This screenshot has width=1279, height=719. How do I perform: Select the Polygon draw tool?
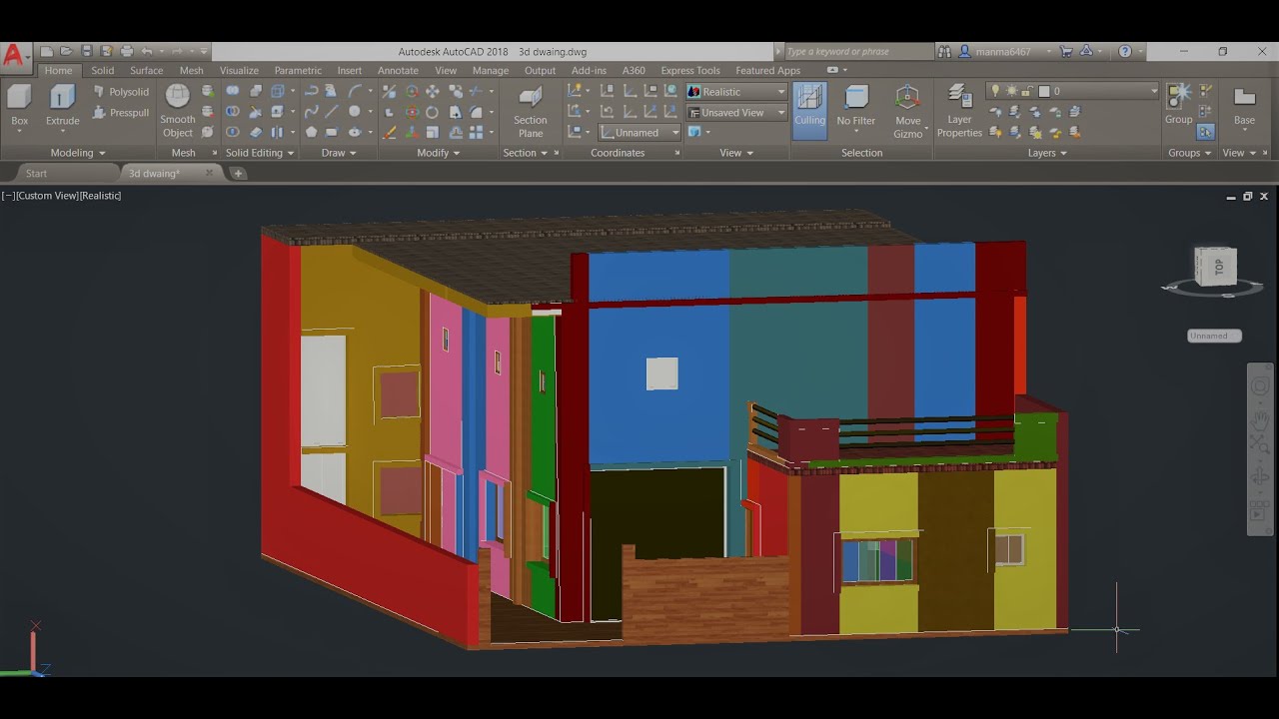(x=311, y=132)
